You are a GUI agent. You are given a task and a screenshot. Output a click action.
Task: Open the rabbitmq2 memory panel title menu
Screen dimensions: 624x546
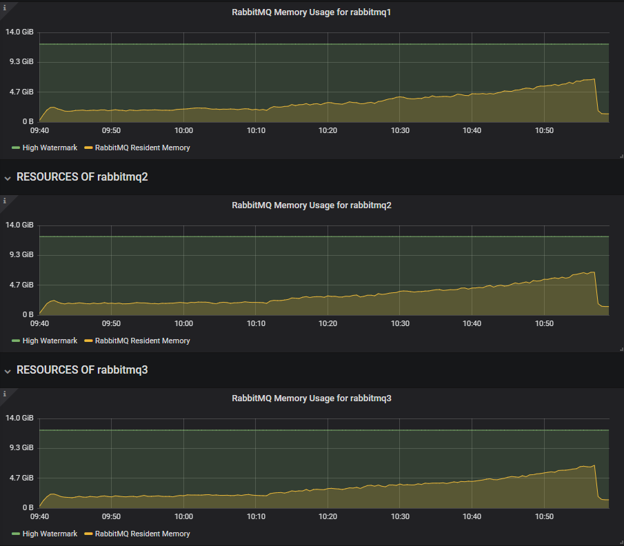click(312, 205)
